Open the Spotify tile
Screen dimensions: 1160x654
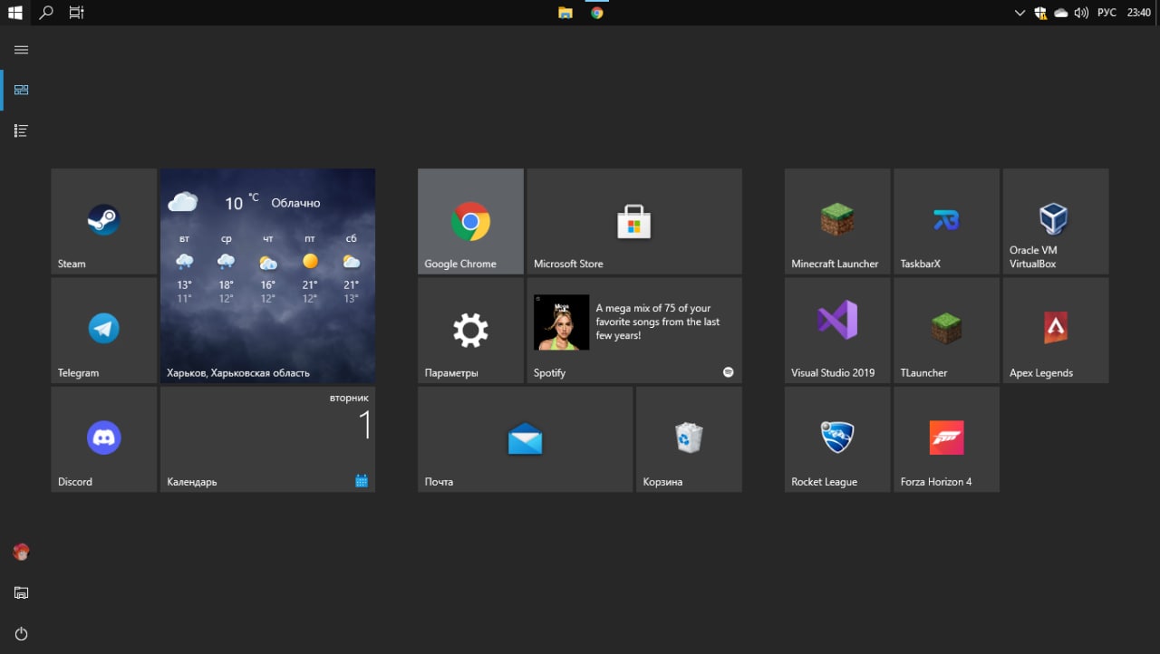pos(634,330)
